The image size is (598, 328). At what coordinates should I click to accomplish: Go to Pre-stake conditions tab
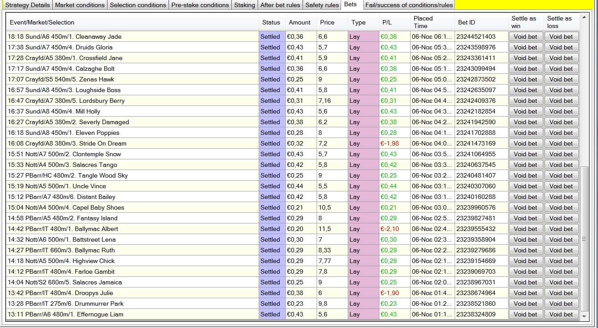click(200, 5)
